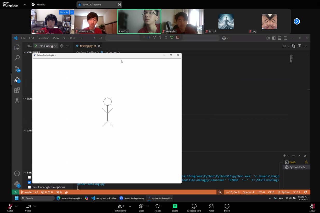The height and width of the screenshot is (213, 320).
Task: Click Spaces: 4 indentation setting
Action: click(x=248, y=192)
